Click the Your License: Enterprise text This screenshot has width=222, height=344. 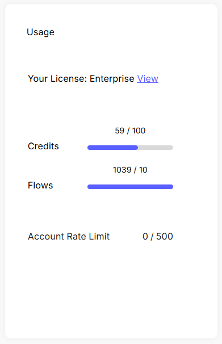(x=81, y=78)
